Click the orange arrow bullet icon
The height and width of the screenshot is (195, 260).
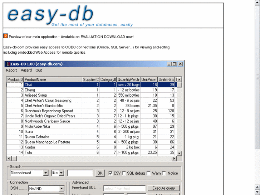pos(5,36)
